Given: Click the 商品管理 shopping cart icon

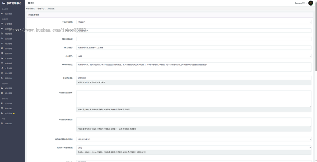Looking at the screenshot, I should click(x=2, y=43).
